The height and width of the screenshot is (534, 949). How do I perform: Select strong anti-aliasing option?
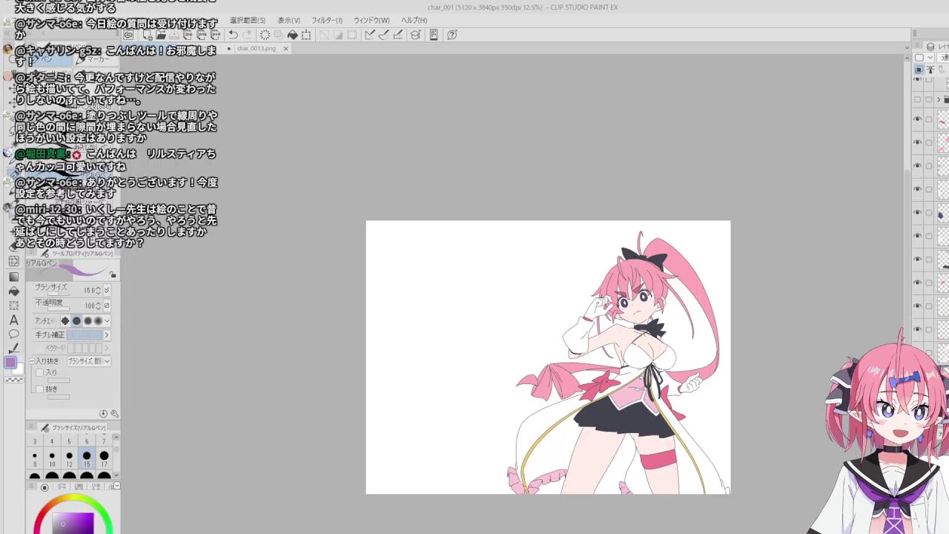click(98, 320)
